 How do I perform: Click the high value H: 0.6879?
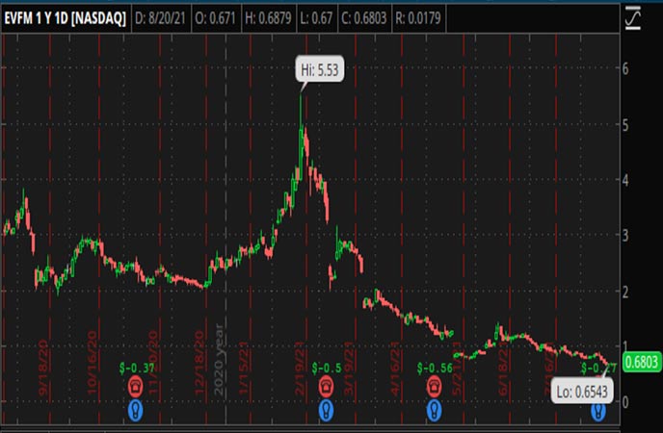[x=268, y=18]
